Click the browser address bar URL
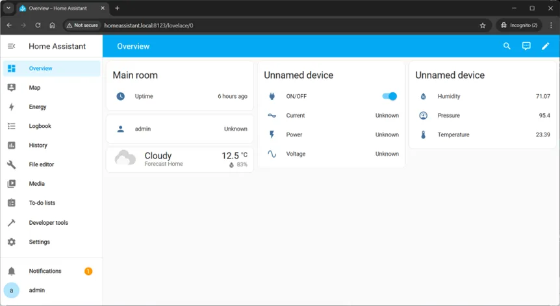Viewport: 560px width, 306px height. 148,25
